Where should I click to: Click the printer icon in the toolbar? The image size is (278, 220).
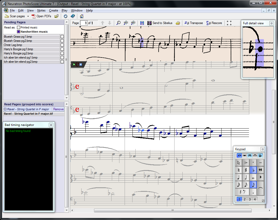(178, 23)
